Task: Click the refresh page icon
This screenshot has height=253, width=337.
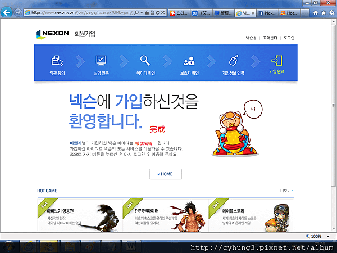Action: click(157, 13)
